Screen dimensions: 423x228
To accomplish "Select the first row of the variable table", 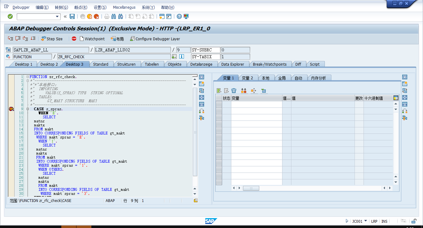I will (219, 104).
